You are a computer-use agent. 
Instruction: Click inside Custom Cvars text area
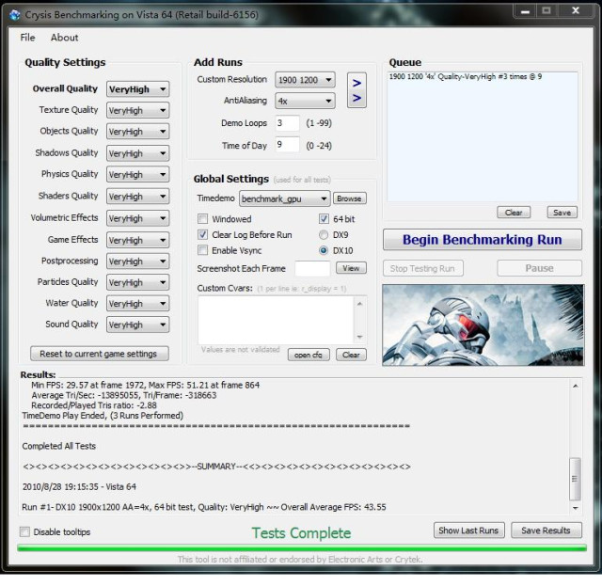click(276, 320)
